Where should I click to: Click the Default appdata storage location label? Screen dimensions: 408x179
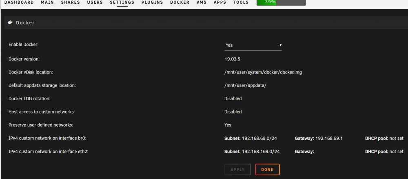click(42, 85)
